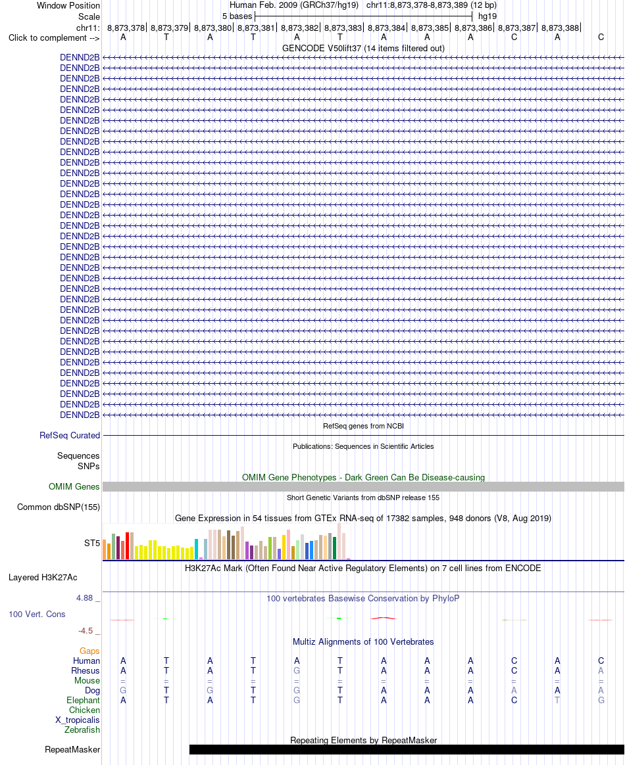Click the '5 bases' scale bar label
This screenshot has width=625, height=765.
pos(238,16)
